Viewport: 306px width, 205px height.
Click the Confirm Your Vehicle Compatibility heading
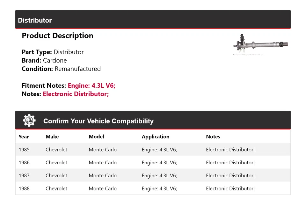pos(98,121)
